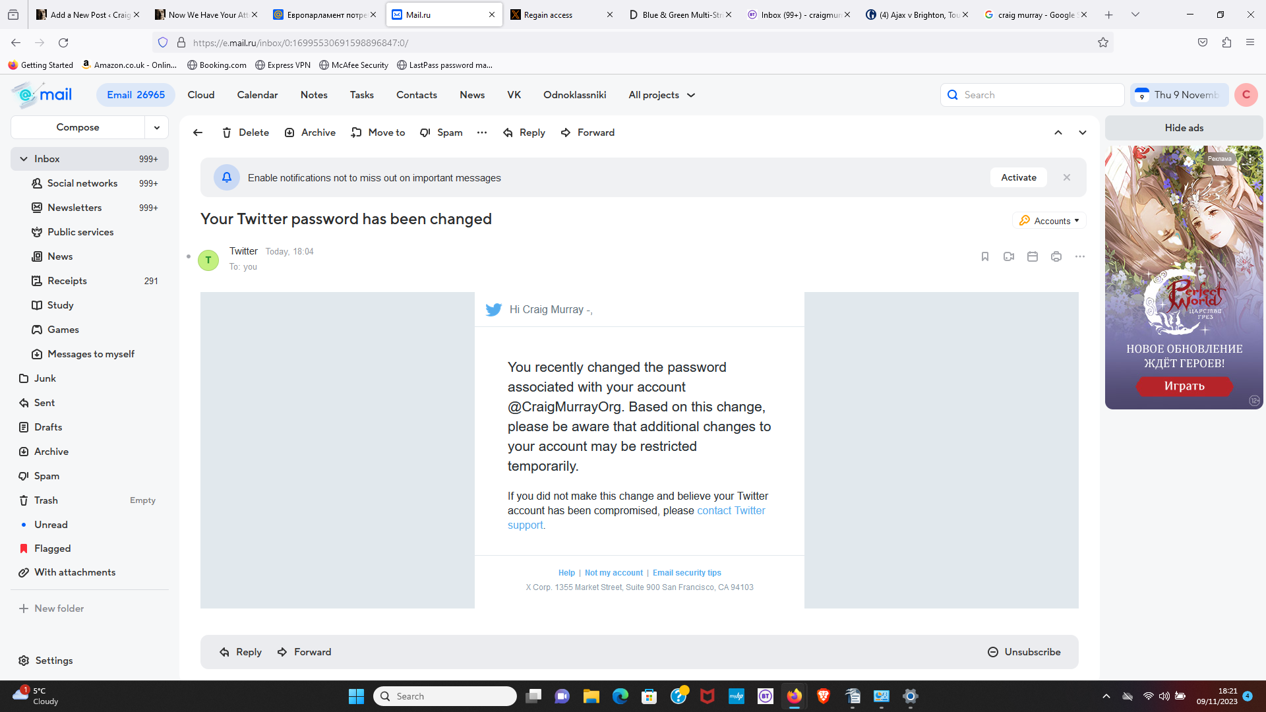
Task: Activate email notifications
Action: click(x=1017, y=177)
